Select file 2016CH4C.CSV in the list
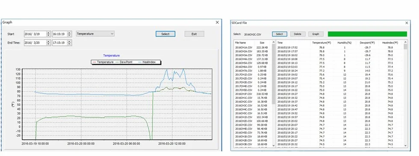This screenshot has height=156, width=419. tap(244, 110)
